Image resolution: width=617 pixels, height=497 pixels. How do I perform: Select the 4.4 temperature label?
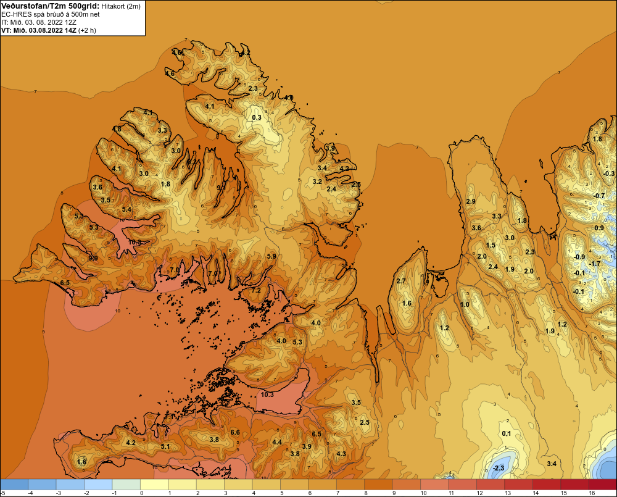pos(277,442)
